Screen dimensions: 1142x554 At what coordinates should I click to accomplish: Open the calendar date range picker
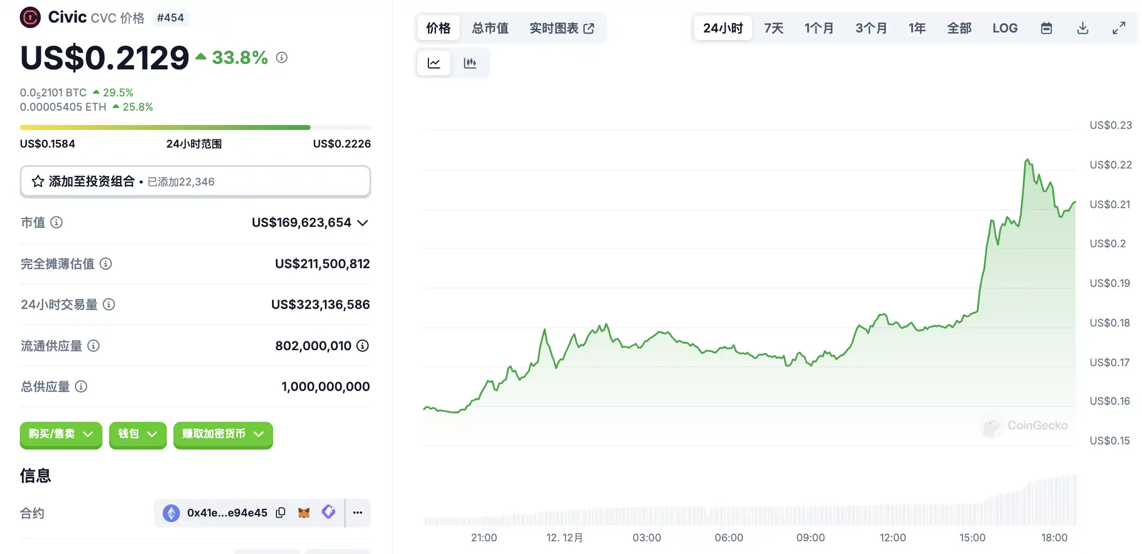pyautogui.click(x=1046, y=28)
